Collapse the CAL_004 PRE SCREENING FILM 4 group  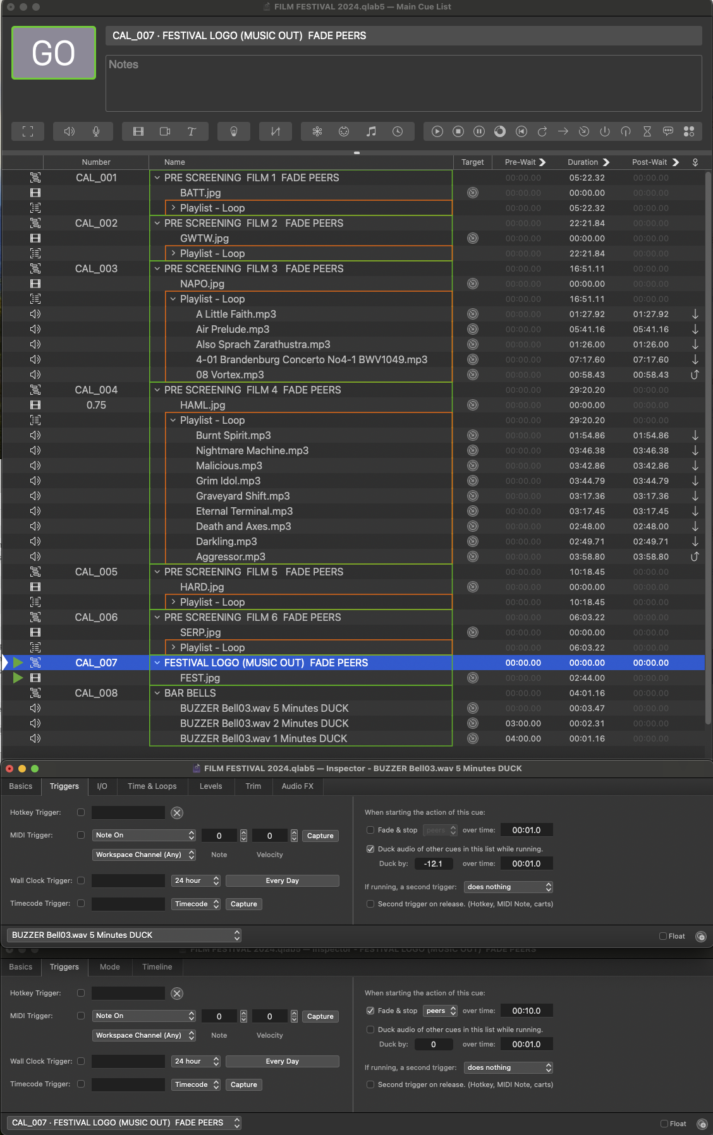[x=157, y=390]
